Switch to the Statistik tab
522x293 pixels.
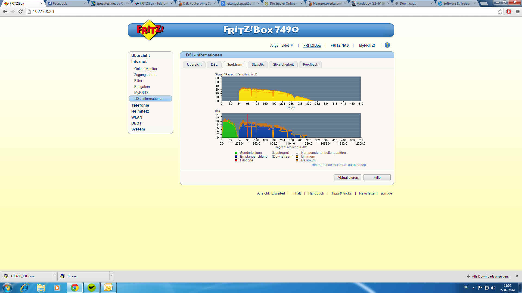click(257, 65)
